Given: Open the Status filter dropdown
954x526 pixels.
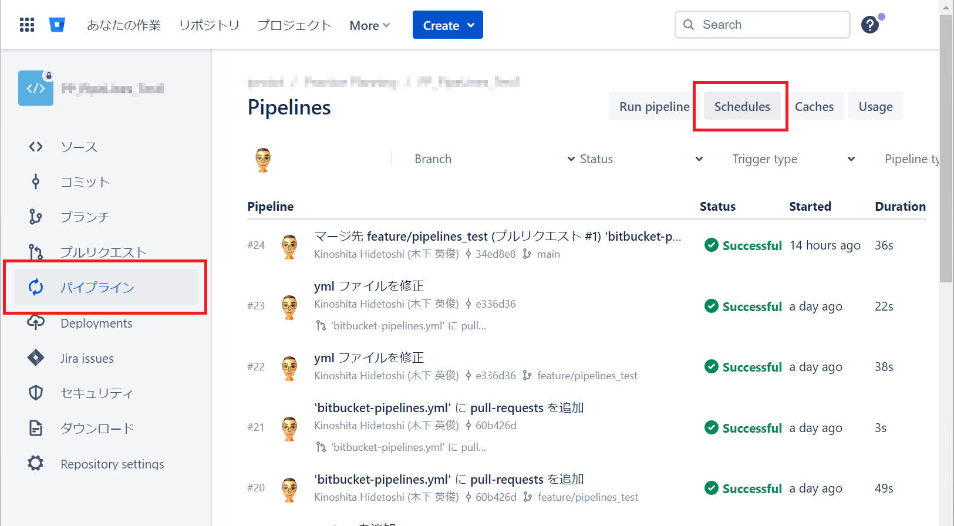Looking at the screenshot, I should tap(642, 159).
